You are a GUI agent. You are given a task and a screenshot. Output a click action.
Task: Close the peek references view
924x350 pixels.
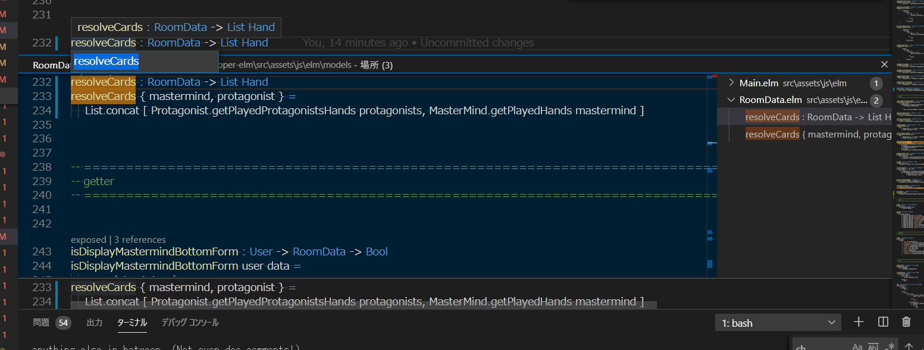coord(884,64)
